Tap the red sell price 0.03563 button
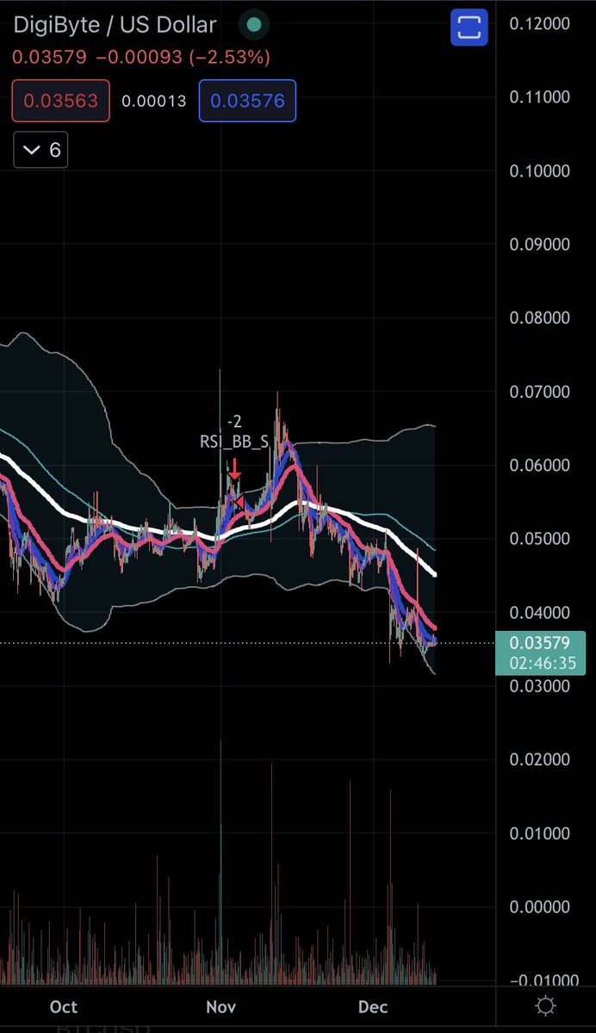Screen dimensions: 596x1033 tap(60, 101)
